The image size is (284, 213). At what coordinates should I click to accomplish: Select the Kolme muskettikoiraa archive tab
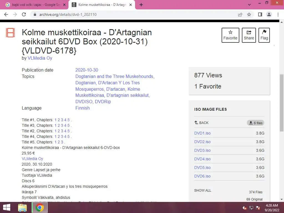[x=102, y=5]
